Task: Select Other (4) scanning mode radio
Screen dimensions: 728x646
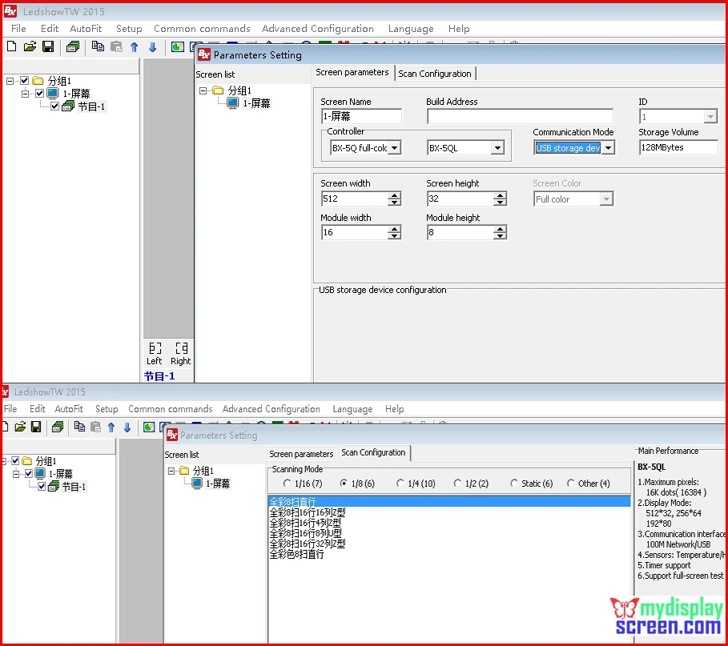Action: (570, 483)
